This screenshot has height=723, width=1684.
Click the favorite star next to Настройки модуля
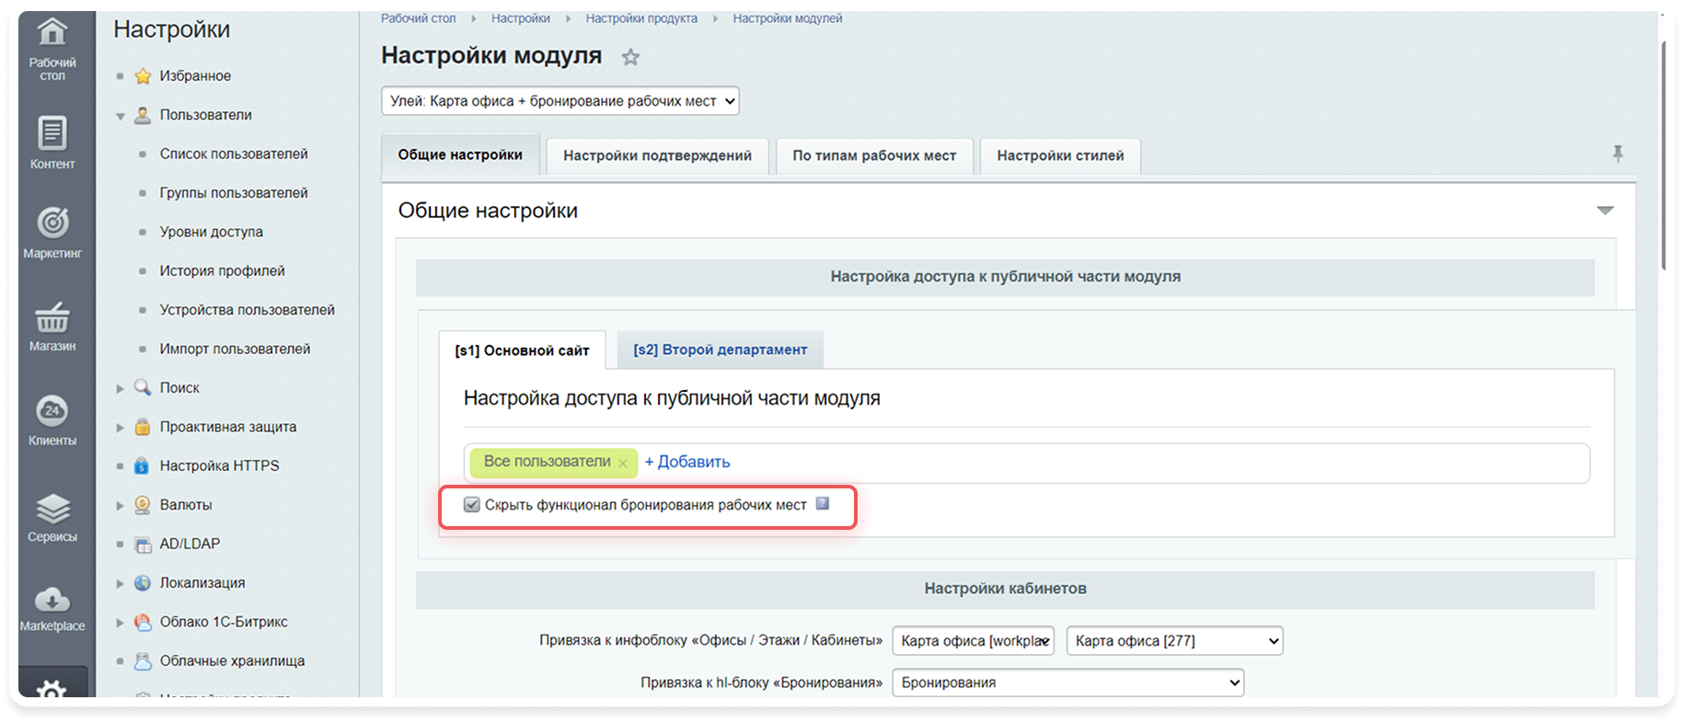pos(630,57)
